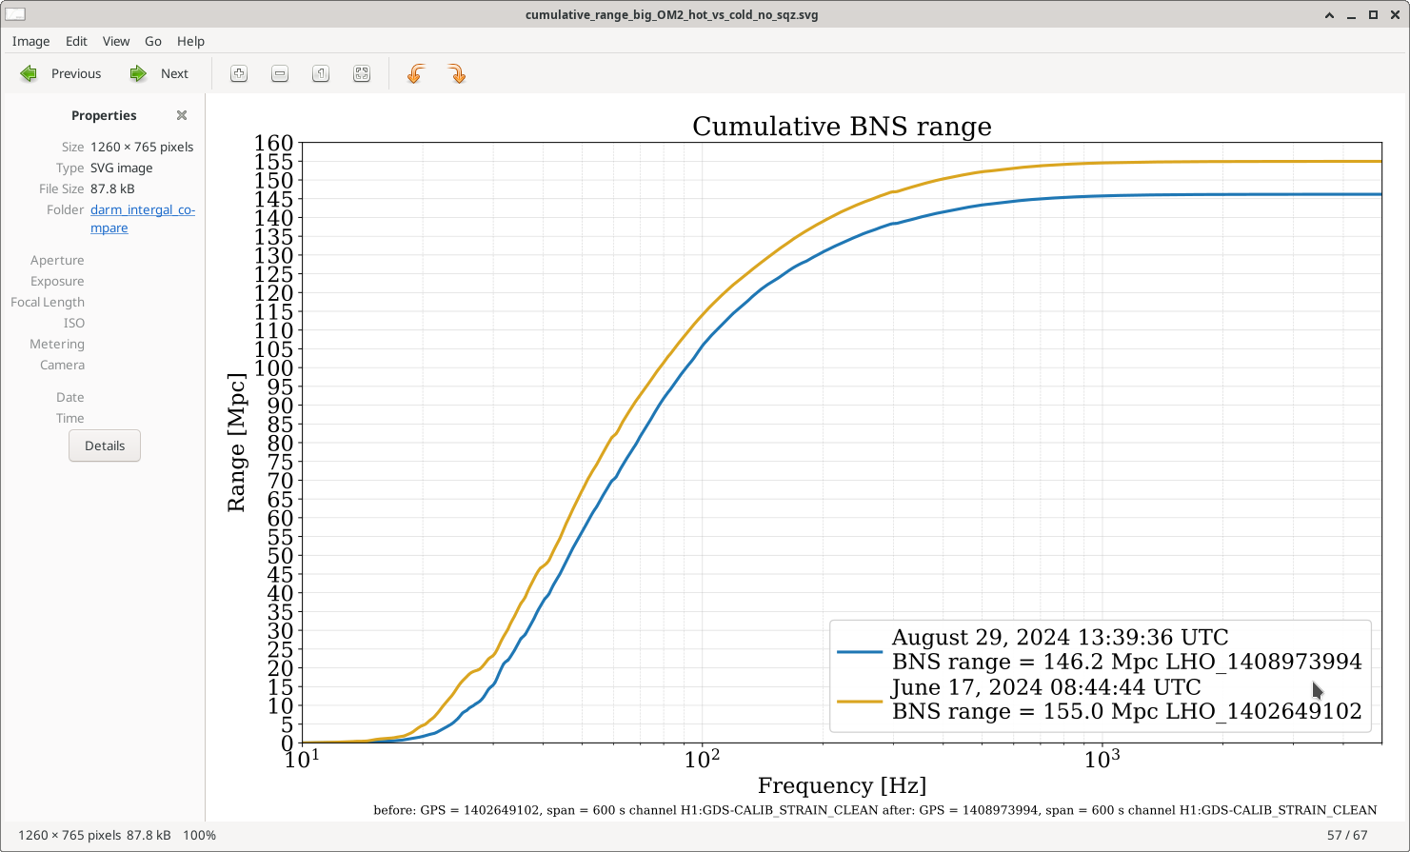Close the Properties sidebar
Image resolution: width=1410 pixels, height=852 pixels.
pyautogui.click(x=182, y=115)
